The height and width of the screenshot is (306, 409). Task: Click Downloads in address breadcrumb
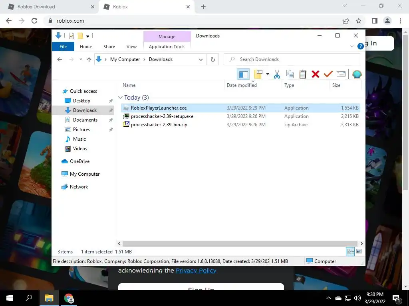[161, 59]
